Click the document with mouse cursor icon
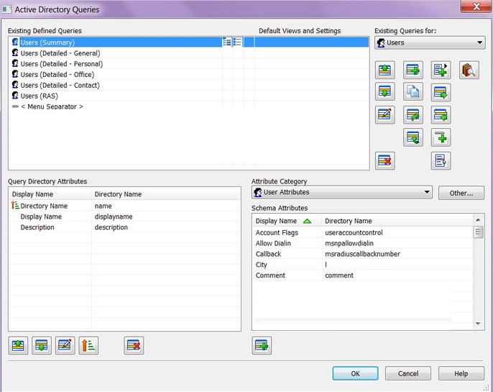Viewport: 493px width, 392px height. (x=441, y=161)
